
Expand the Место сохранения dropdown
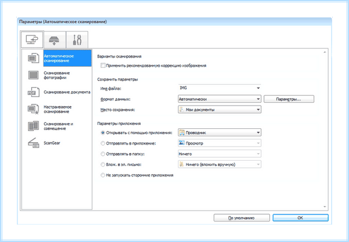click(x=219, y=110)
